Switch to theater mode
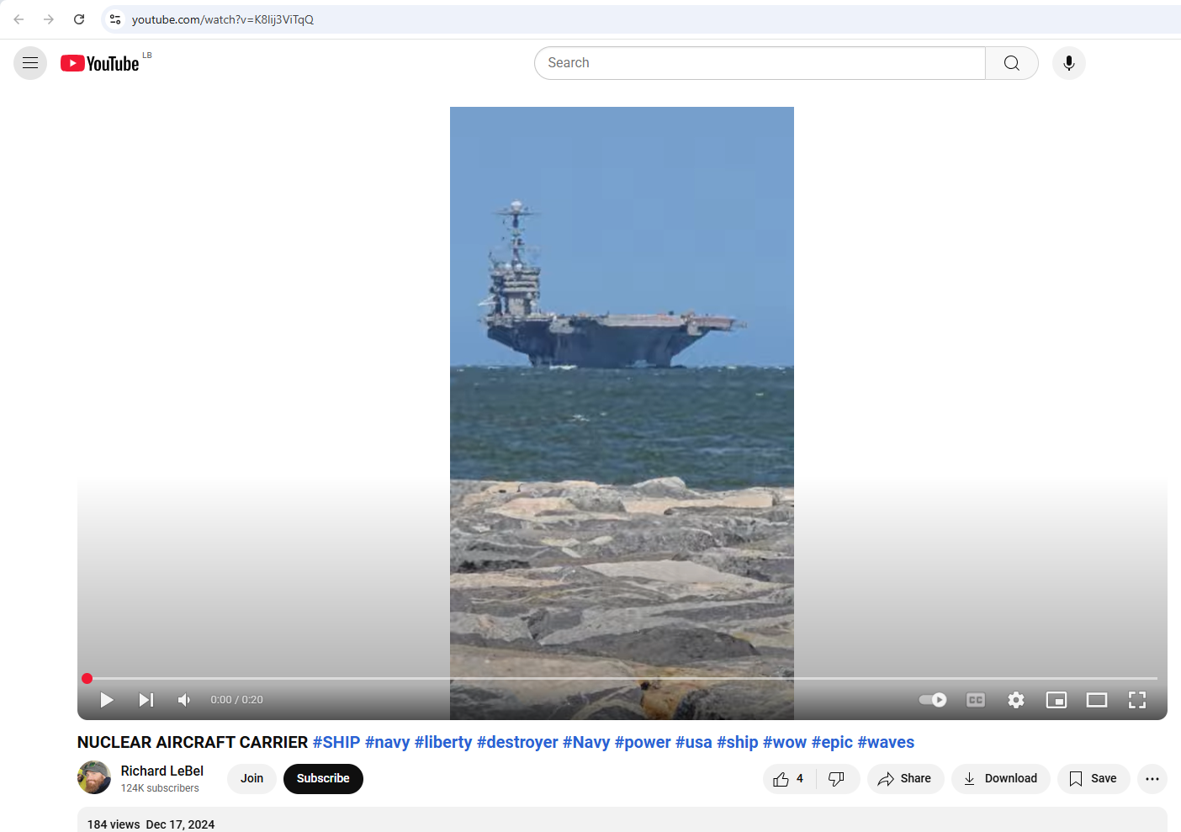 click(x=1096, y=700)
